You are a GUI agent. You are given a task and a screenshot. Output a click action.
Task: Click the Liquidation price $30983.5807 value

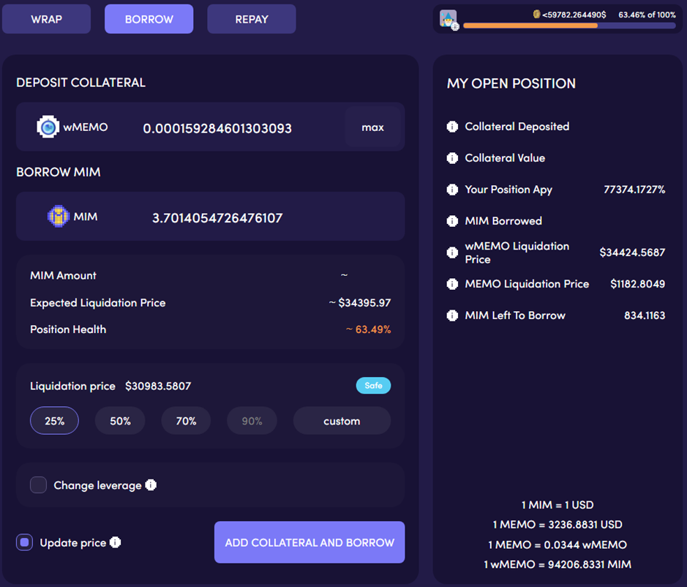pyautogui.click(x=158, y=386)
